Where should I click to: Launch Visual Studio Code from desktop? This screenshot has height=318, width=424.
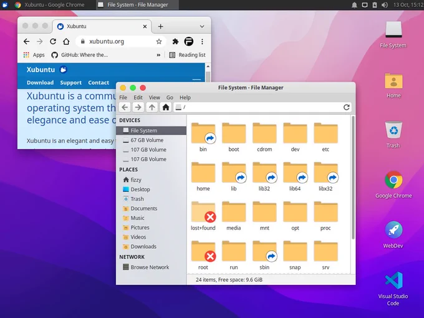tap(393, 289)
